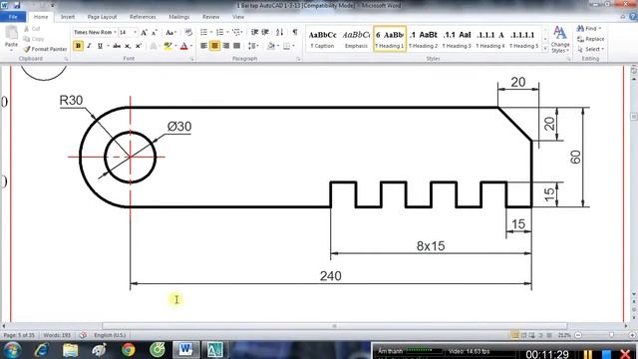Click the Text Effects icon
Viewport: 638px width, 359px height.
pos(154,46)
